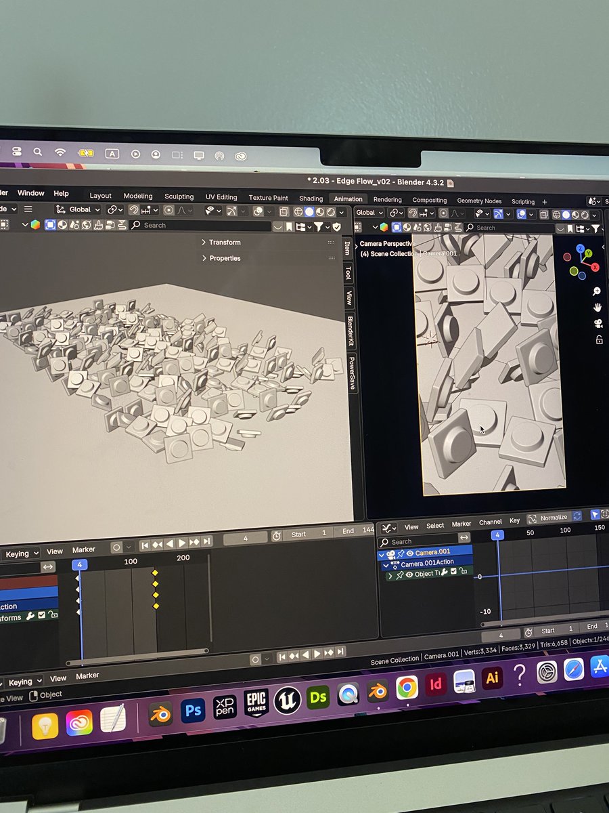The image size is (609, 813).
Task: Toggle camera view icon in viewport sidebar
Action: (598, 323)
